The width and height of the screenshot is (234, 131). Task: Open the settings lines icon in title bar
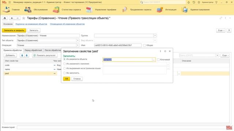coord(216,2)
